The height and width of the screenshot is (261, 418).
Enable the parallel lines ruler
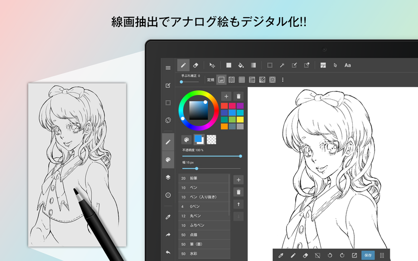[231, 80]
